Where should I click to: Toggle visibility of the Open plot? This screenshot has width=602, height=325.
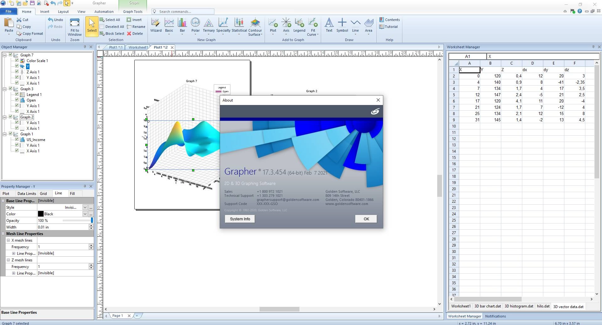17,100
